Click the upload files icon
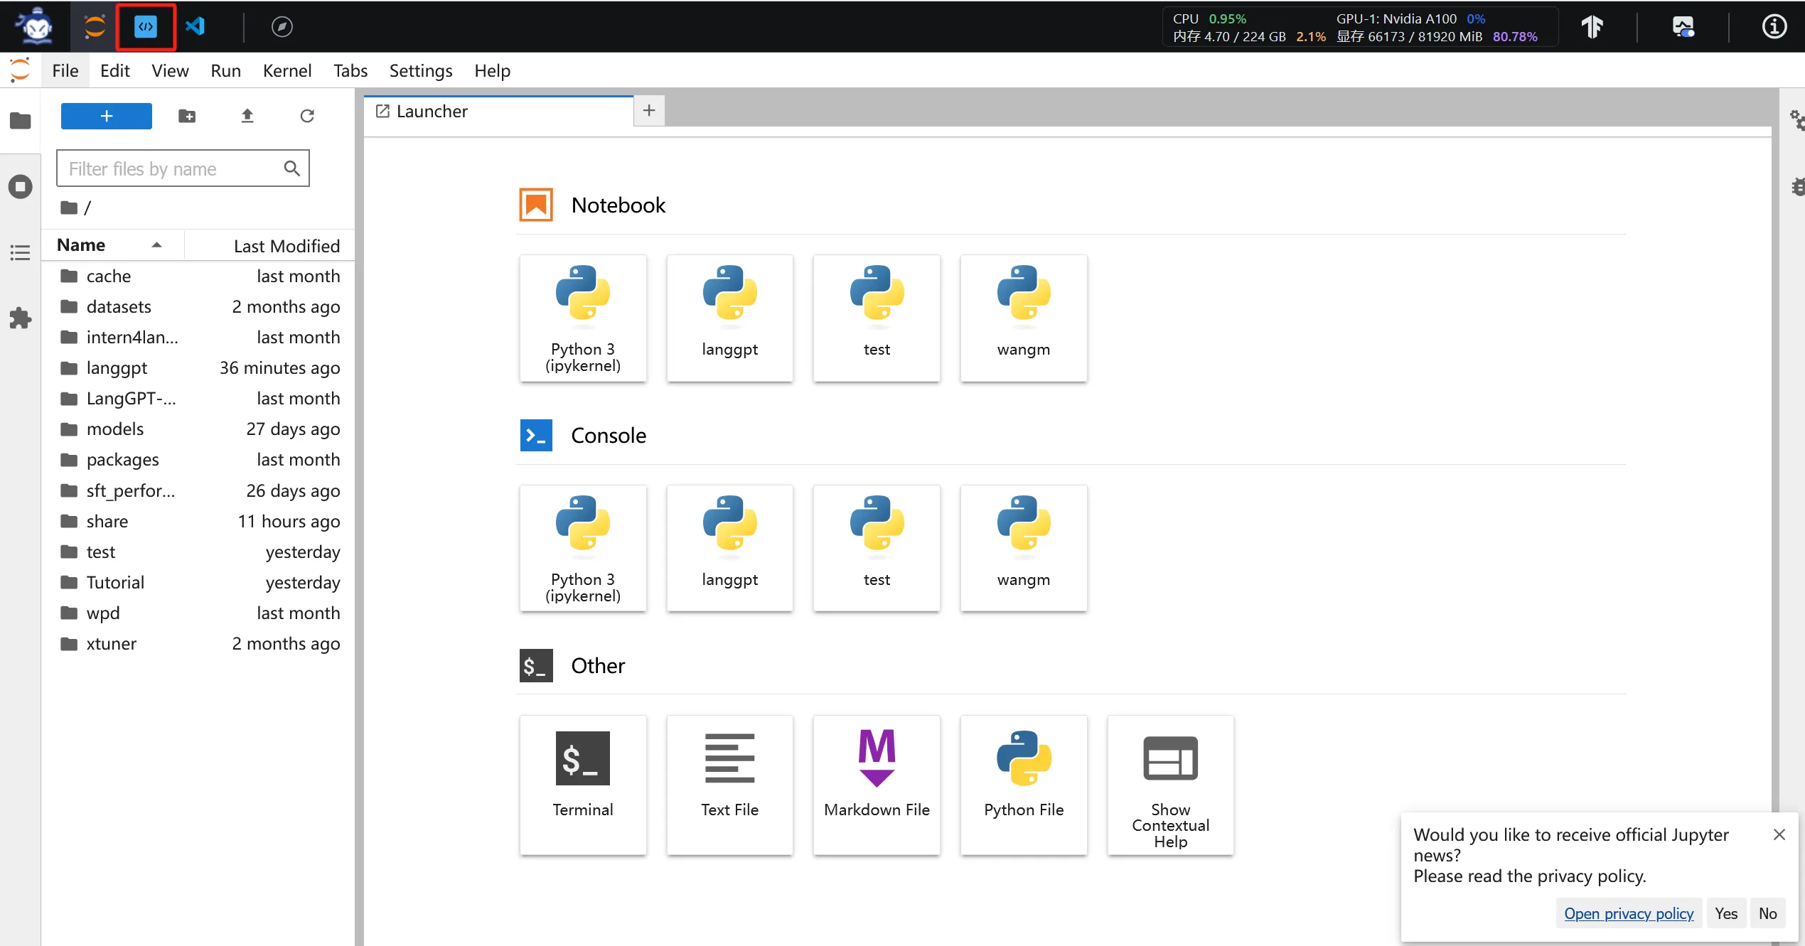The image size is (1805, 946). point(247,116)
